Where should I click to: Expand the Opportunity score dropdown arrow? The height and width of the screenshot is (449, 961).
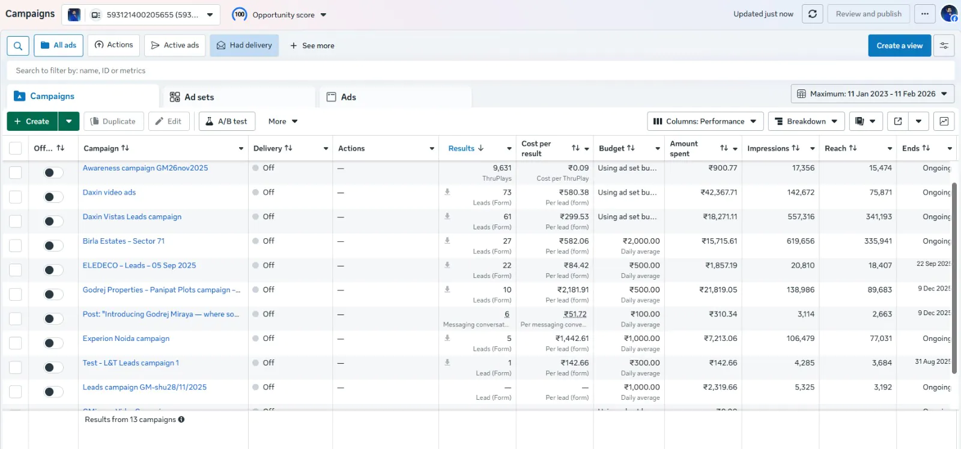(x=323, y=15)
